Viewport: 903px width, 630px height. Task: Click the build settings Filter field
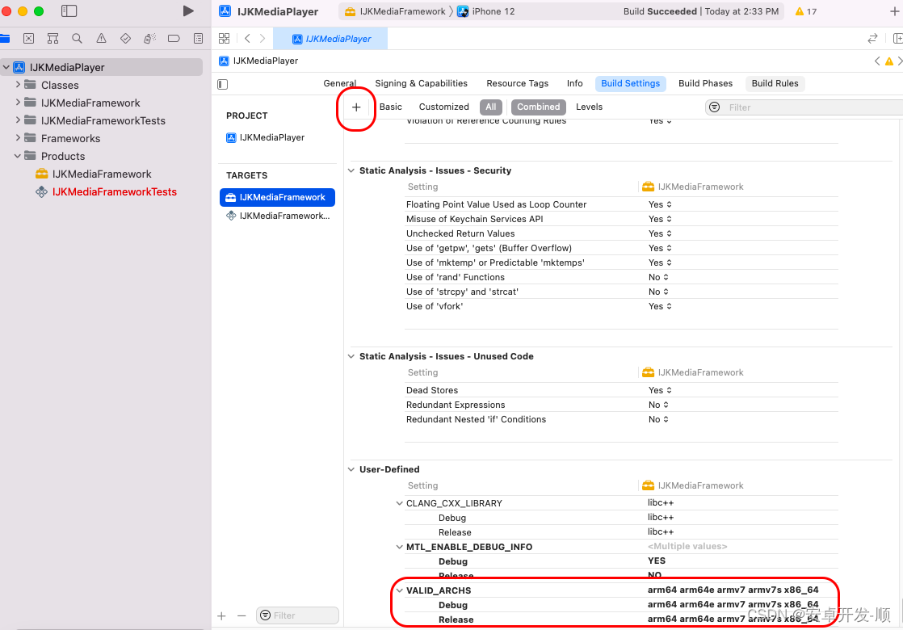pyautogui.click(x=804, y=107)
